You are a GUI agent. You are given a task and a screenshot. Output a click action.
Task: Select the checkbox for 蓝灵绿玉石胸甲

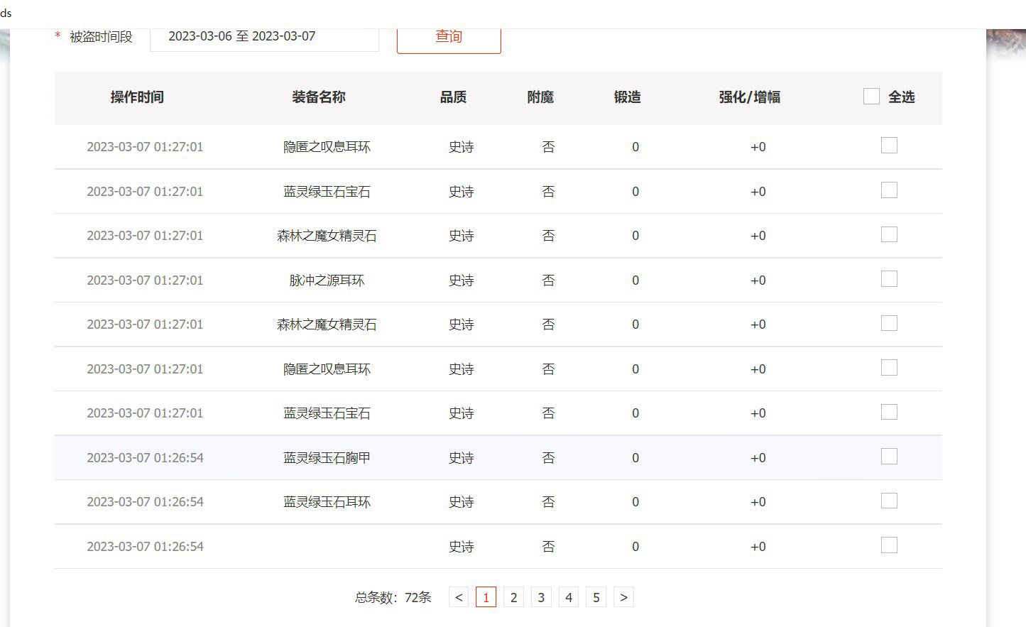(x=889, y=457)
